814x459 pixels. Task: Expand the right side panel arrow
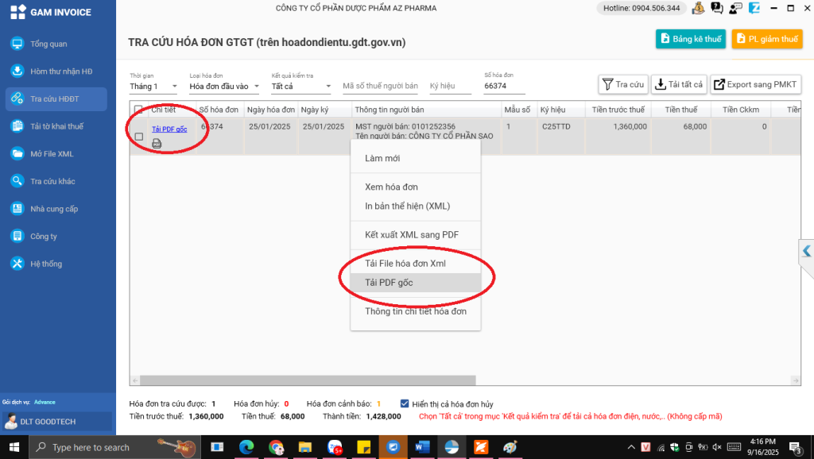point(806,252)
